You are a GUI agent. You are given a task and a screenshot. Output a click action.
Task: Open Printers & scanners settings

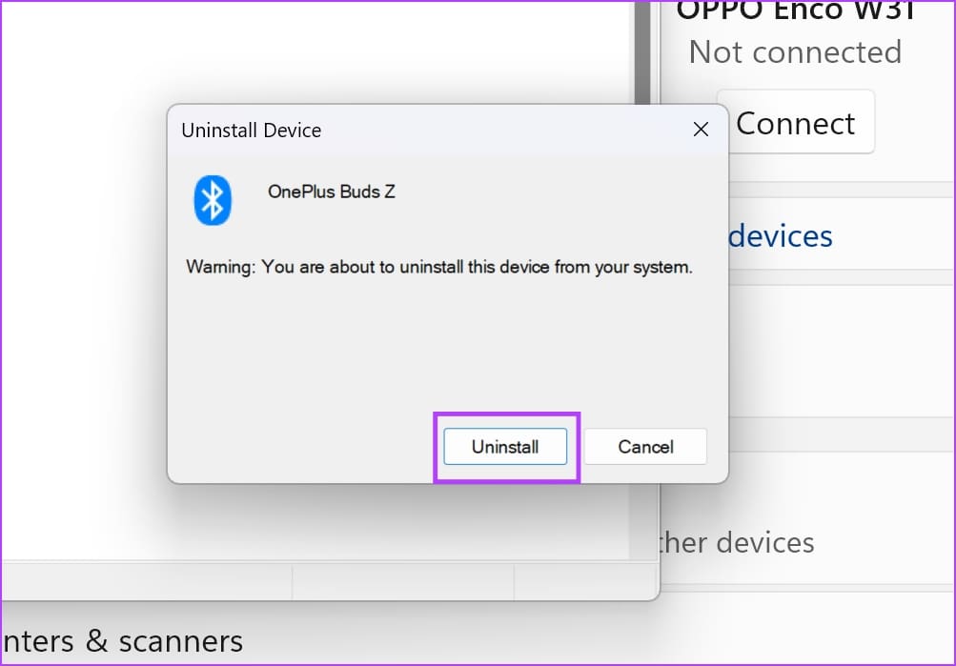point(122,641)
